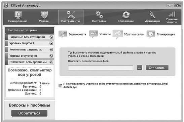
Task: Collapse Статистика: есть проблемы arrow
Action: pos(51,62)
